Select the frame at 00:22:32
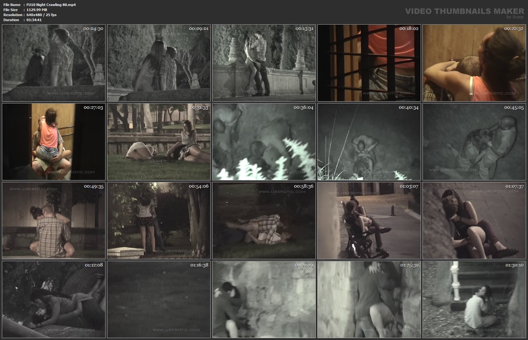 coord(474,63)
